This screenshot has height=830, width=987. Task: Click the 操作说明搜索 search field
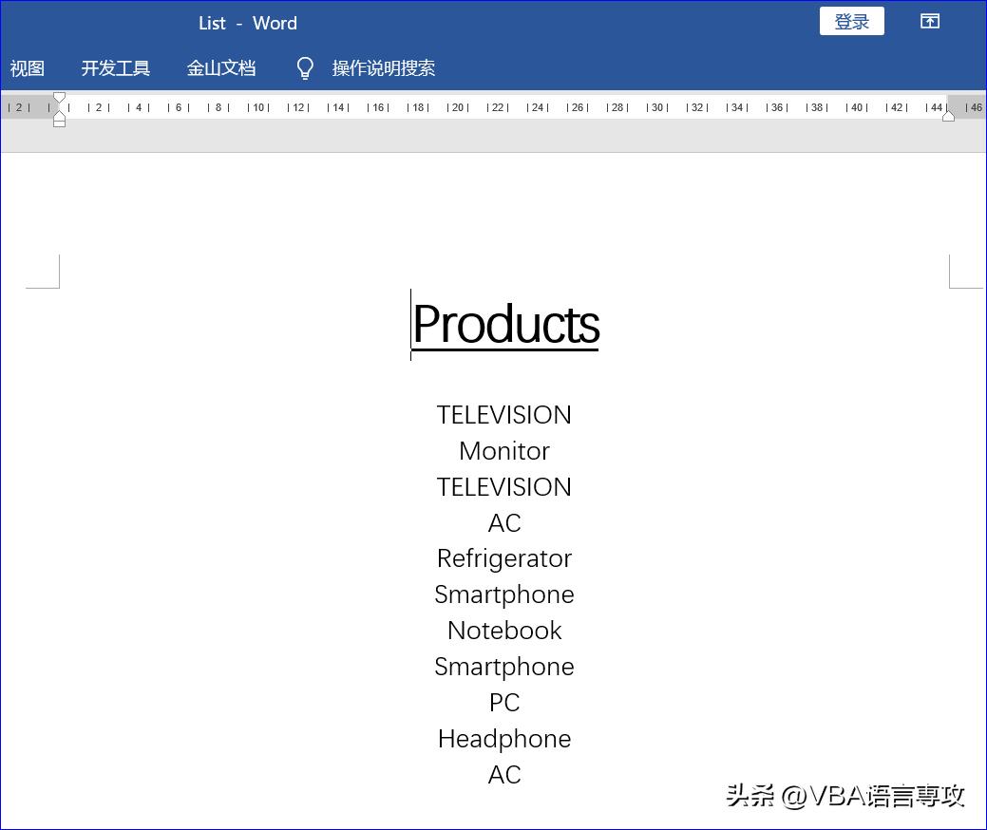click(384, 68)
